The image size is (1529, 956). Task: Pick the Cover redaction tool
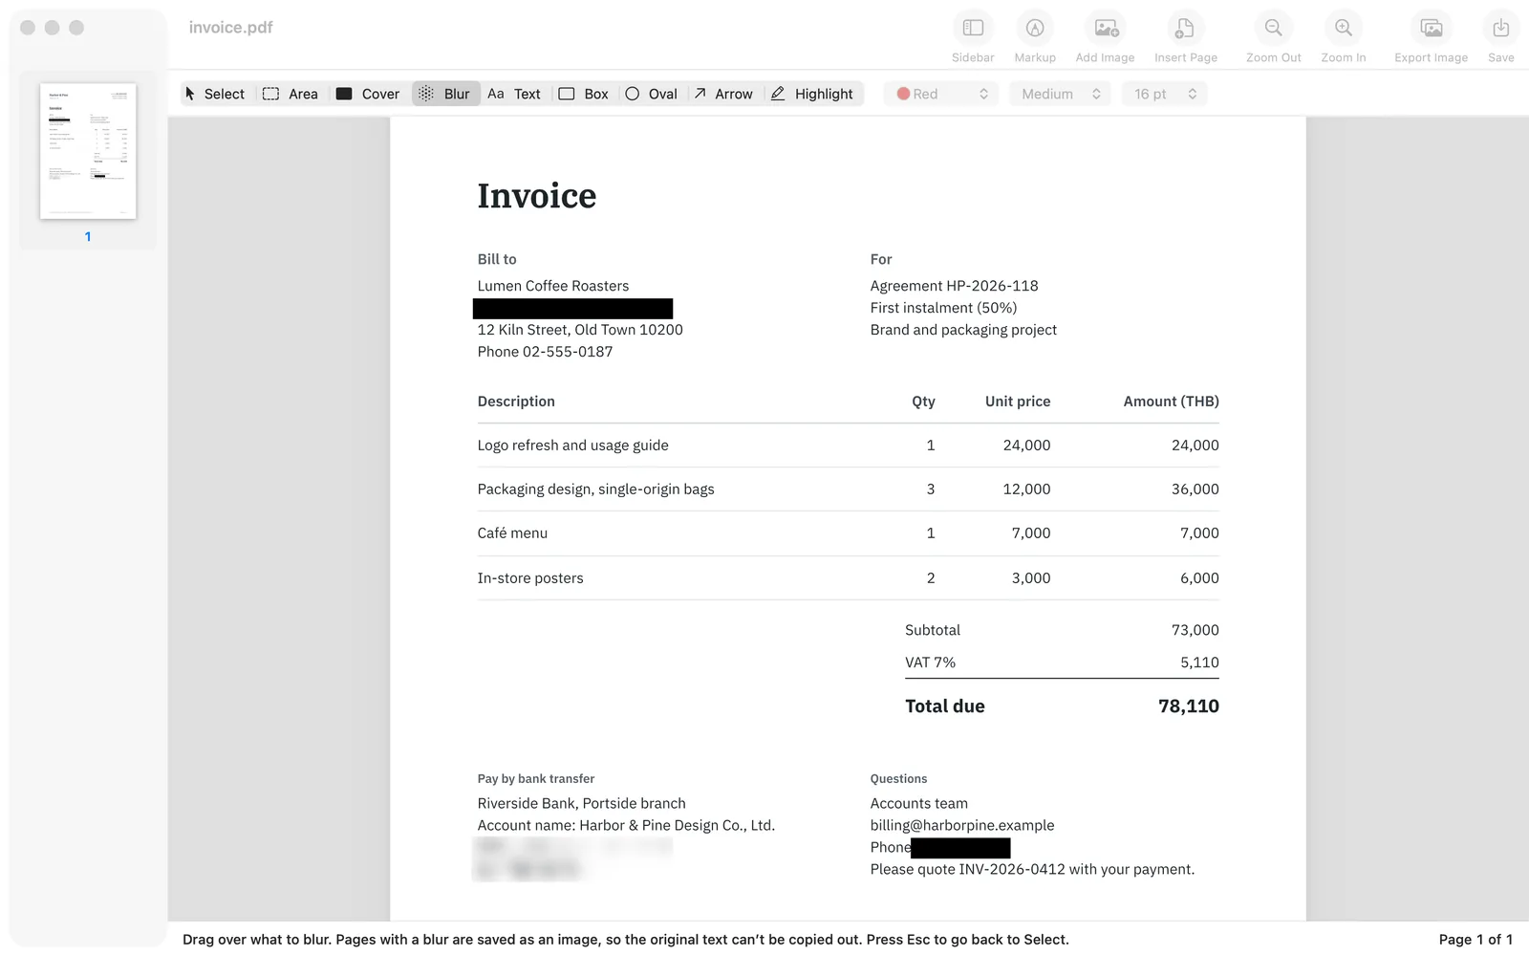(x=368, y=94)
